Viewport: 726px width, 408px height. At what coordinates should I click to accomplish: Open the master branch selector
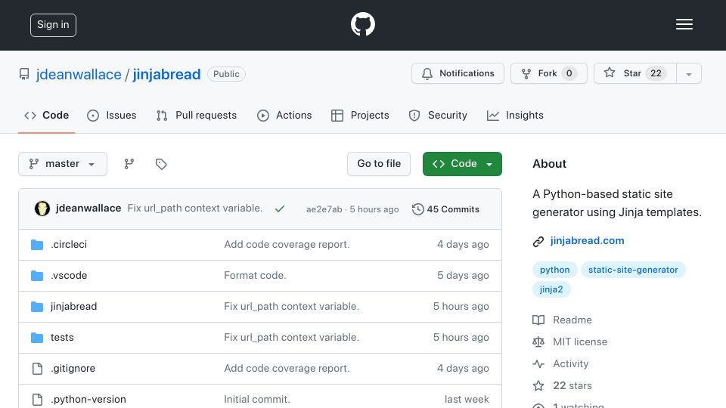pos(63,164)
